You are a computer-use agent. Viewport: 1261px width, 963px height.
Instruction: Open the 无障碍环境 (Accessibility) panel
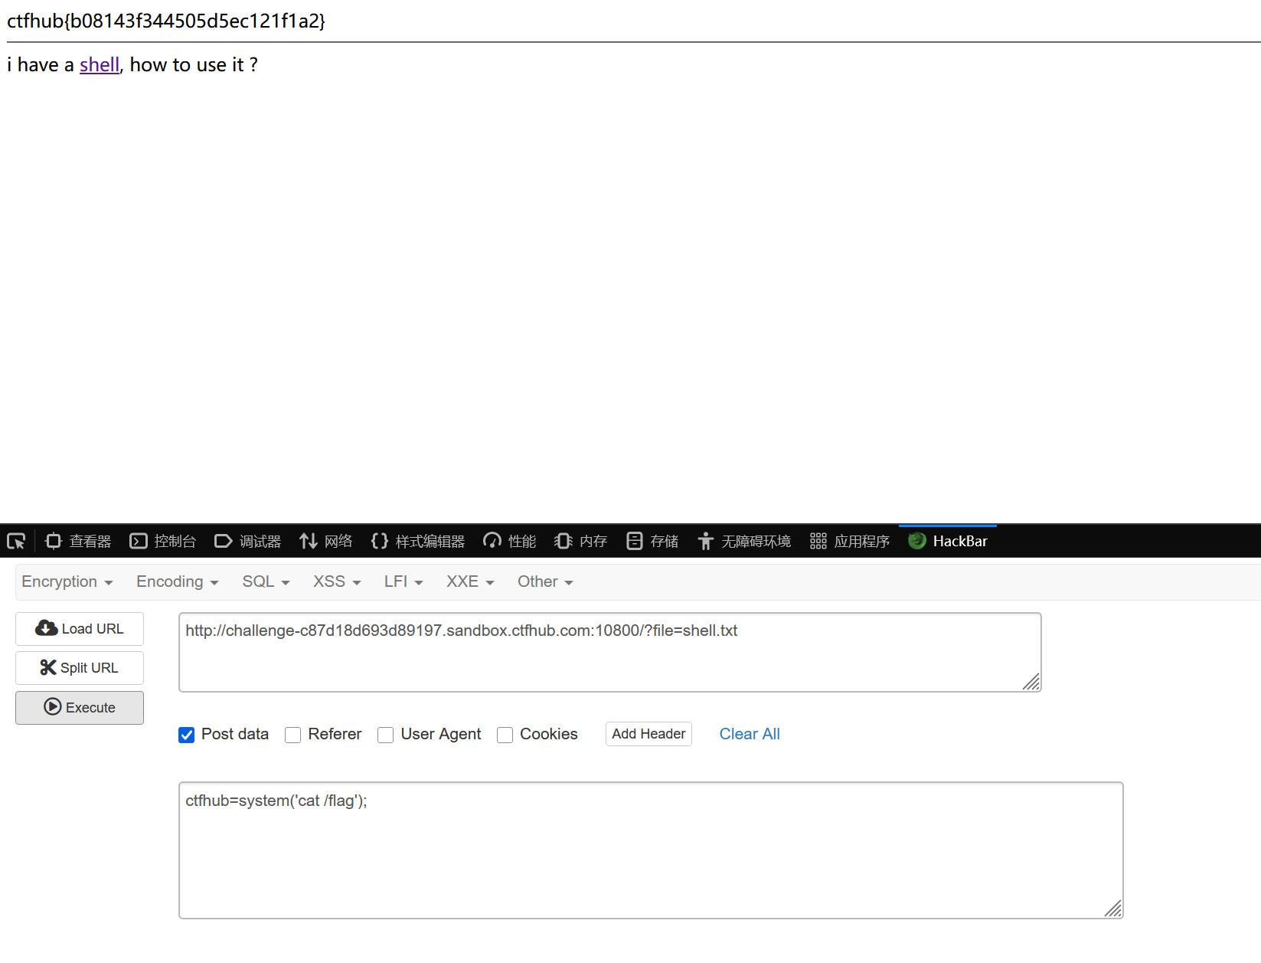(x=743, y=541)
